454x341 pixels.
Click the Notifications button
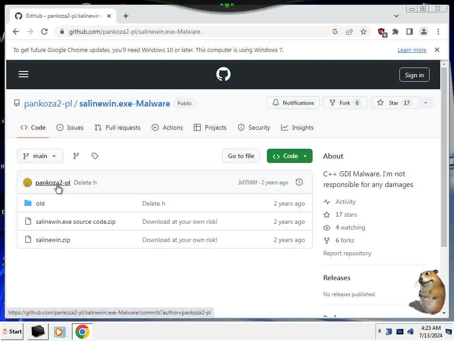(x=293, y=103)
